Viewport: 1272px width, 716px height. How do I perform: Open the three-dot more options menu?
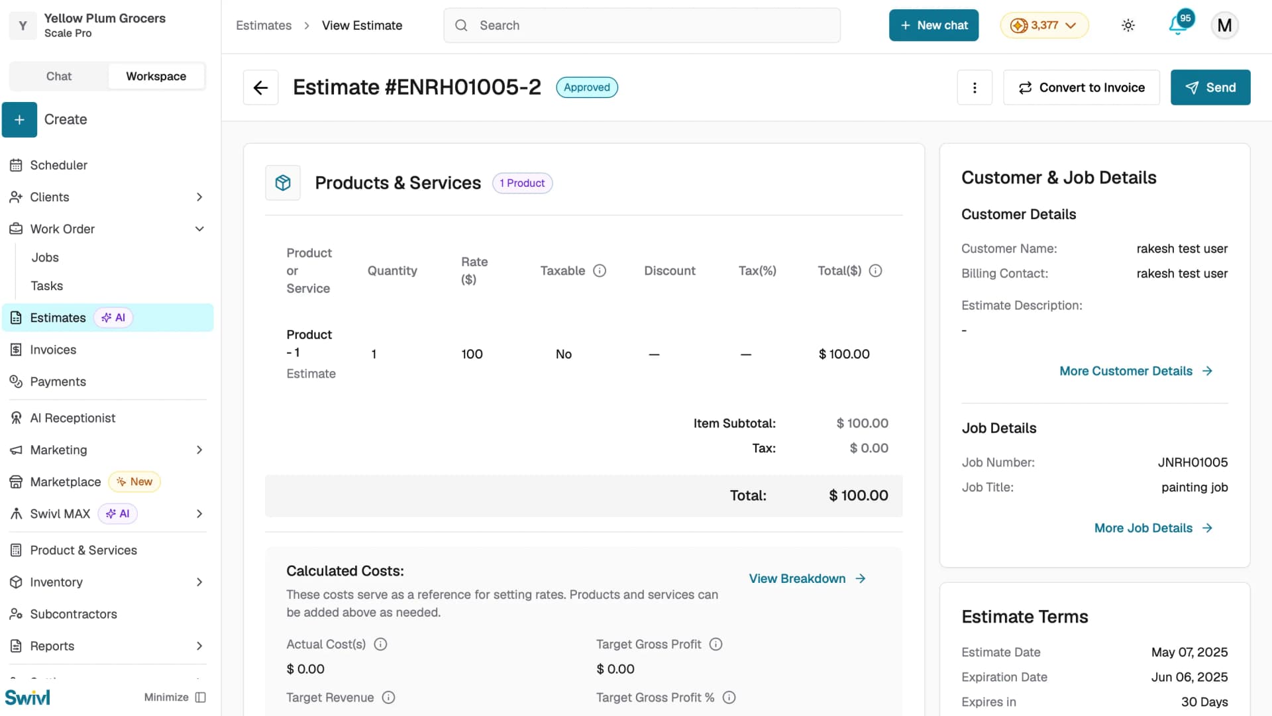coord(975,87)
